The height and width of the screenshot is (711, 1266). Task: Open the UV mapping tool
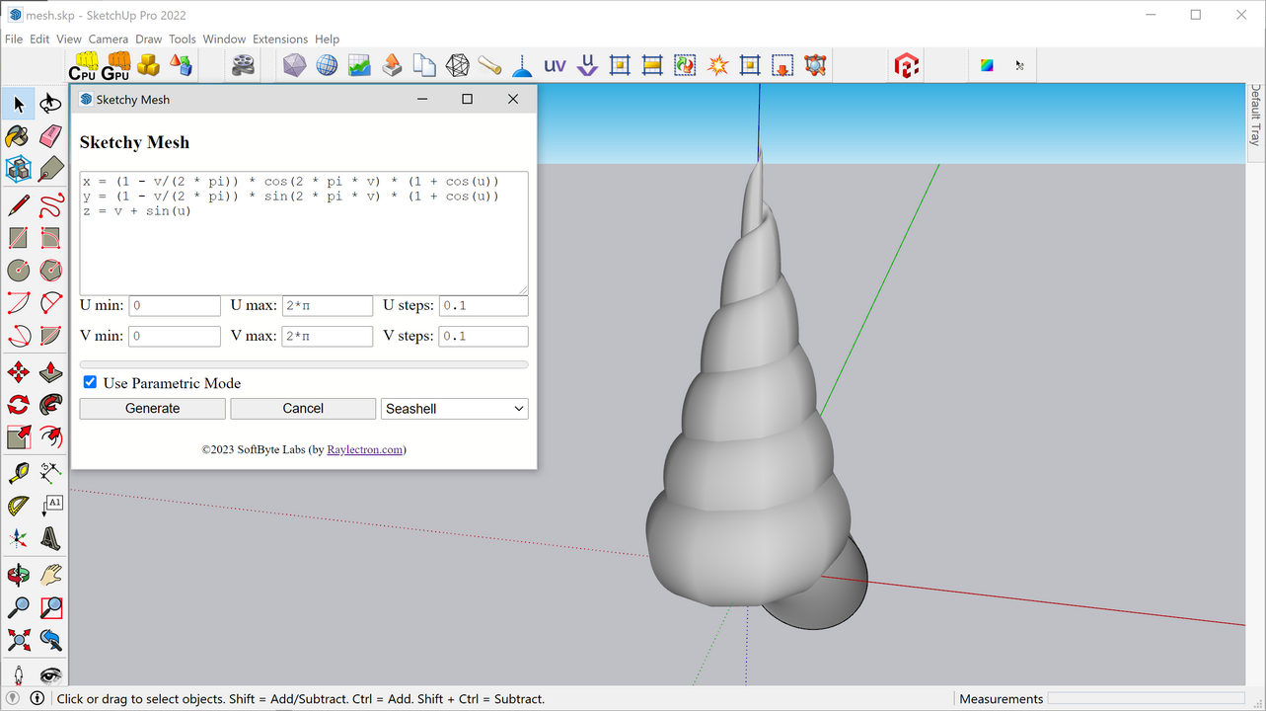coord(555,64)
